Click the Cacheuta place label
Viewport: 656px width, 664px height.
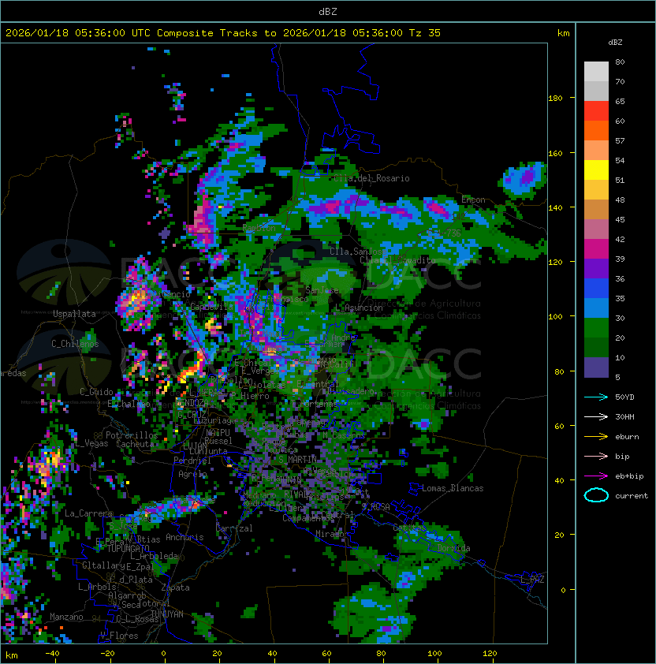[135, 444]
